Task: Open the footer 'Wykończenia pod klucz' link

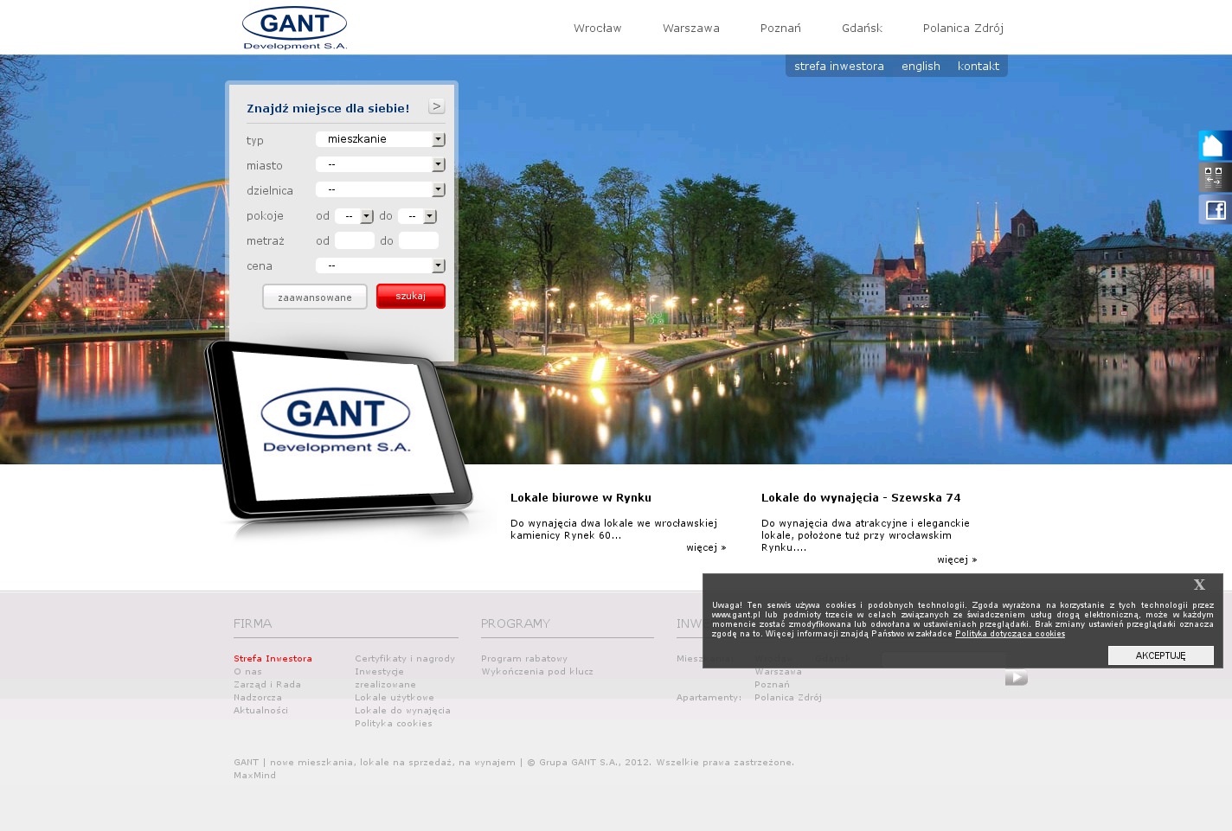Action: point(537,672)
